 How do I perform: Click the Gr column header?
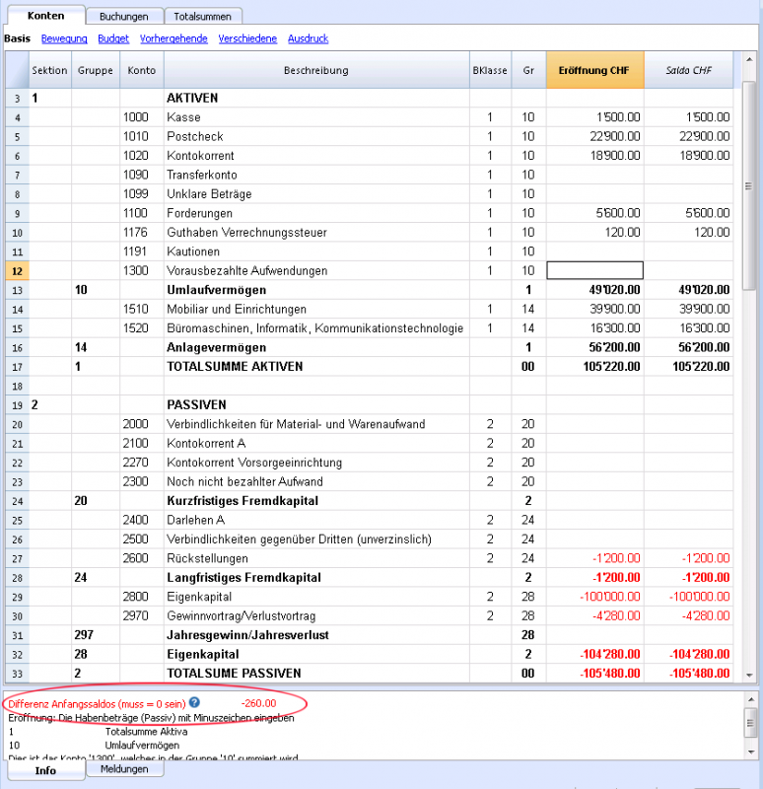(x=528, y=70)
